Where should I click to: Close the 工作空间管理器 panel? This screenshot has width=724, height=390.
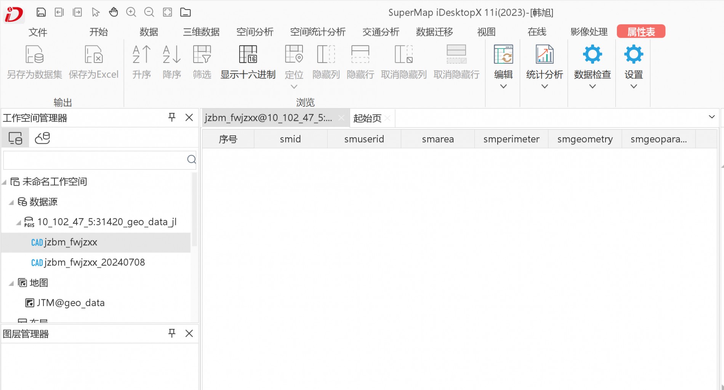pyautogui.click(x=189, y=117)
